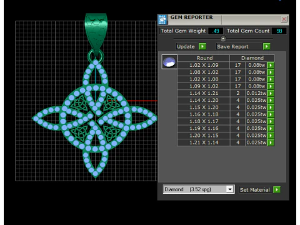Select size cell 1.09 X 1.02
Viewport: 300px width, 225px height.
[204, 86]
